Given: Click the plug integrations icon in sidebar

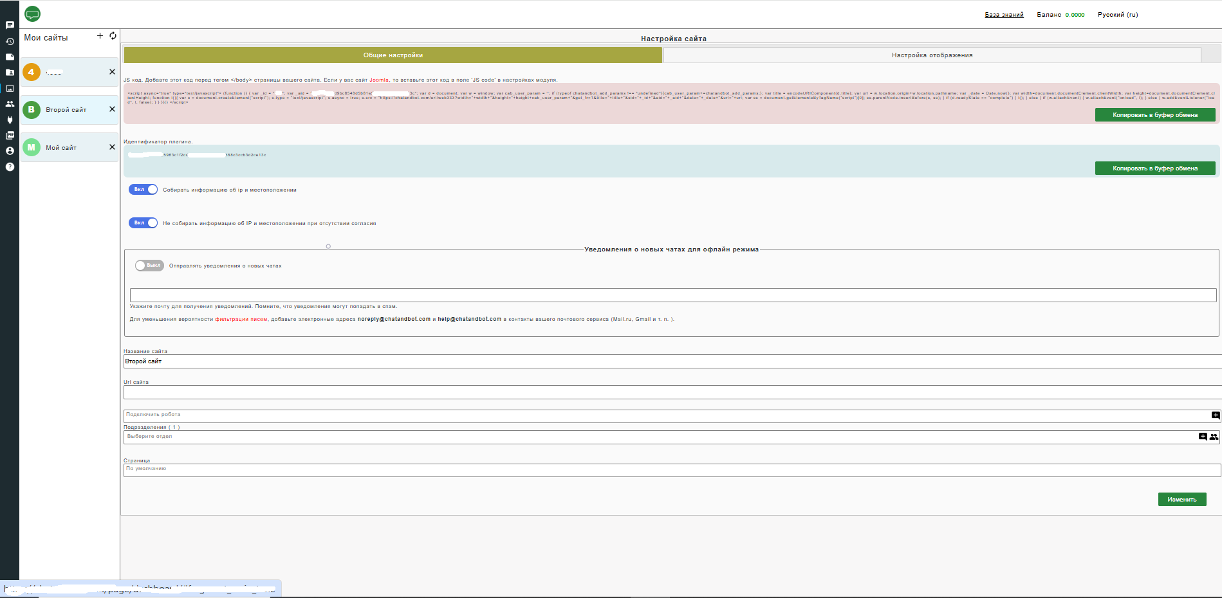Looking at the screenshot, I should 10,120.
